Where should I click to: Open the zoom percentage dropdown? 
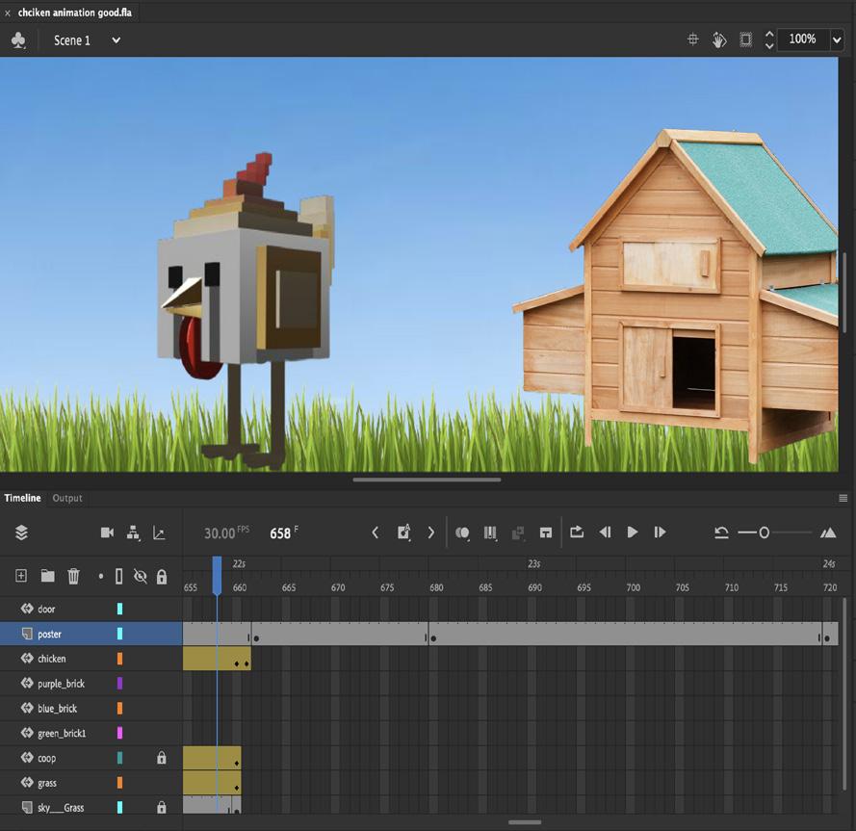click(x=836, y=39)
